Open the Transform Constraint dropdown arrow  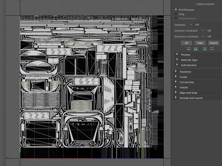[203, 36]
